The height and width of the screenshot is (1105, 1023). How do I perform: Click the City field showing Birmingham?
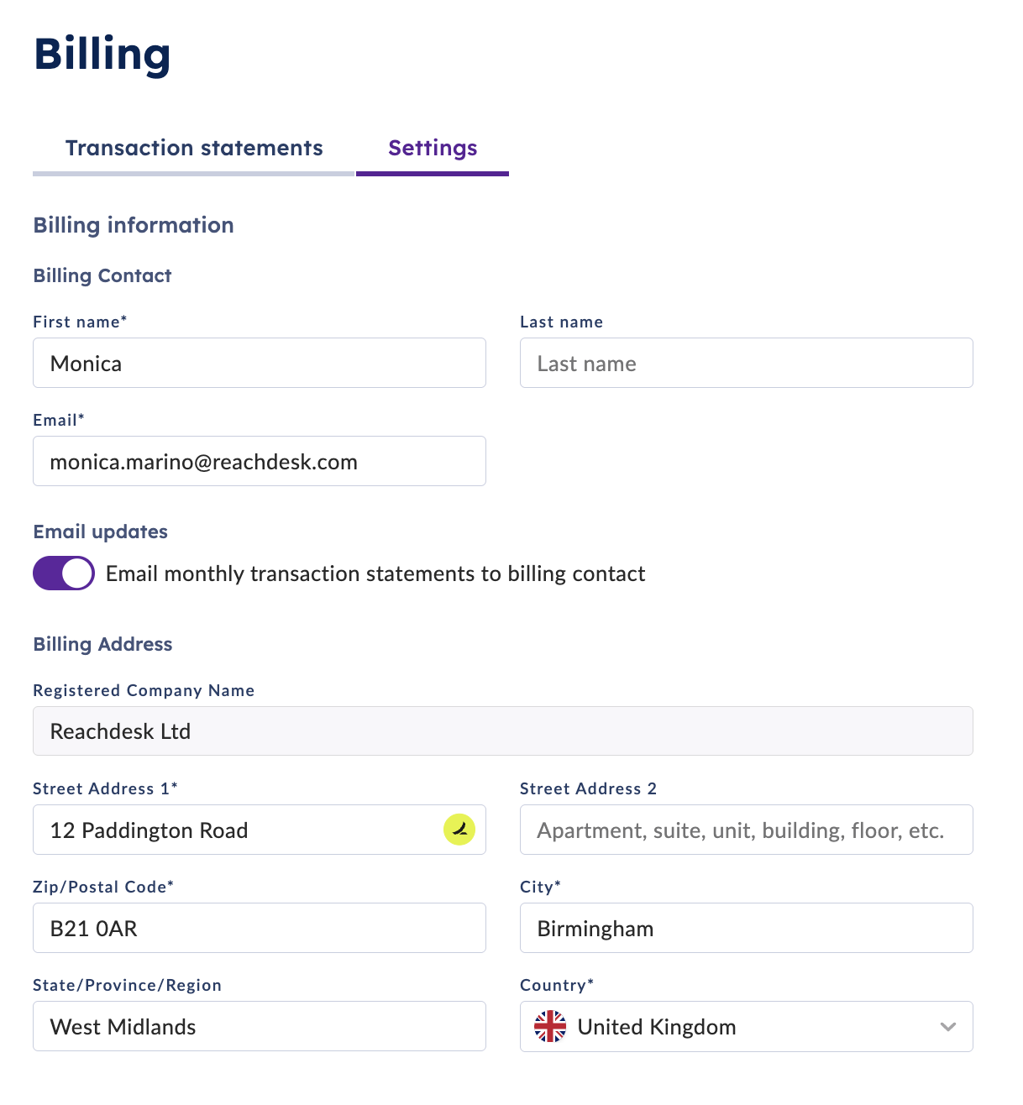tap(746, 928)
